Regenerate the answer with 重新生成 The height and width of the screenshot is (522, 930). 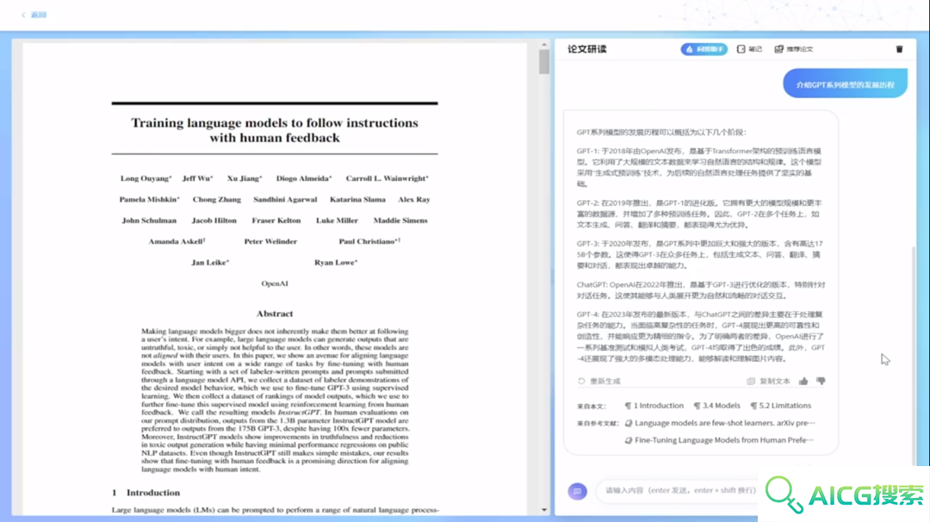coord(599,382)
